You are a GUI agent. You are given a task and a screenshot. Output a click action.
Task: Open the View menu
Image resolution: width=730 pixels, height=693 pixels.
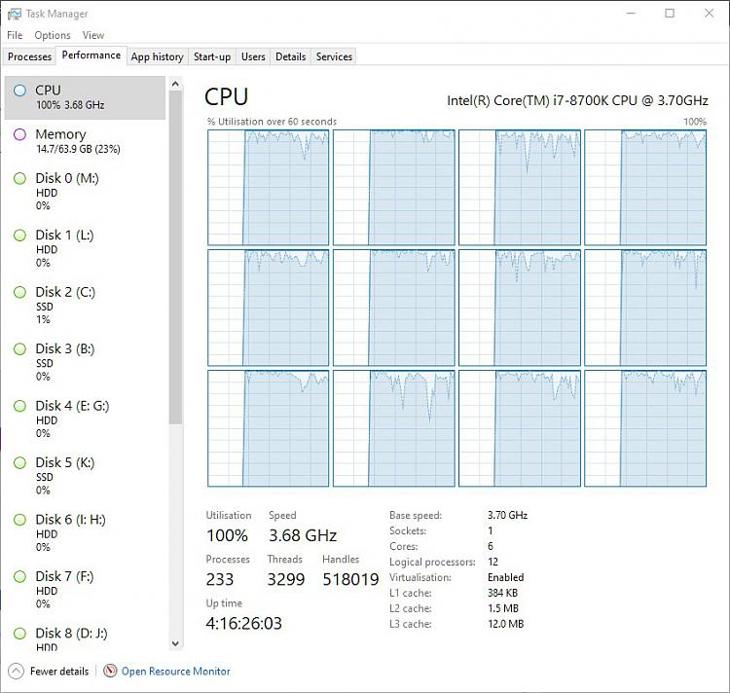click(93, 35)
